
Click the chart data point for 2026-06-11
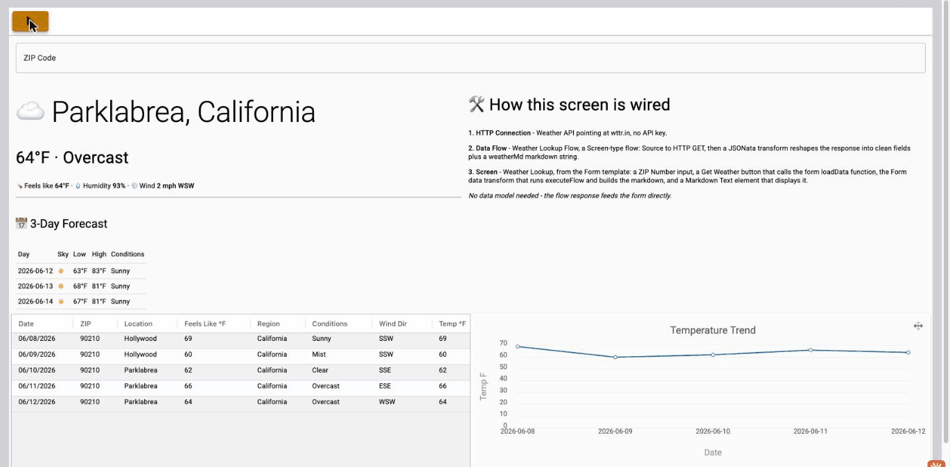click(811, 350)
